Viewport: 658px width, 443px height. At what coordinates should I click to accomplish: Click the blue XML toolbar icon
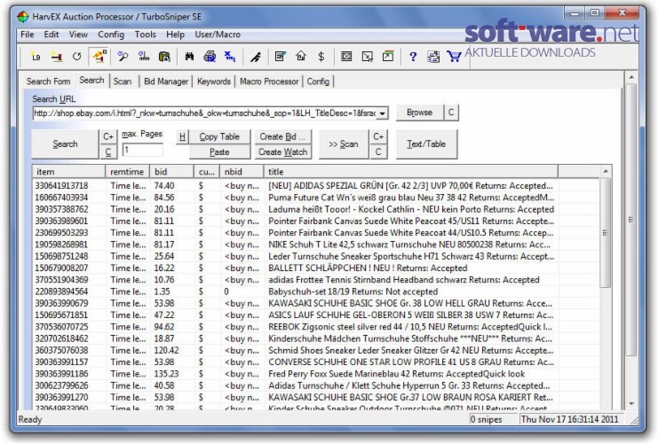click(229, 57)
